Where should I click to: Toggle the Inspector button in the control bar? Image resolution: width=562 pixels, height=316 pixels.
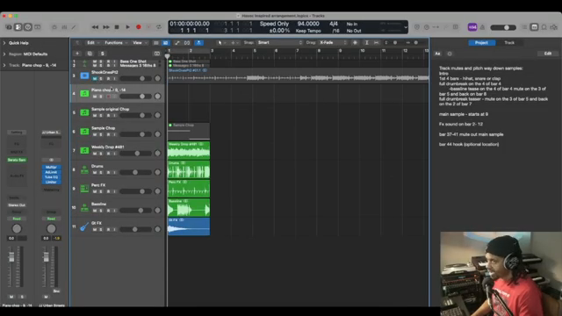[x=18, y=27]
